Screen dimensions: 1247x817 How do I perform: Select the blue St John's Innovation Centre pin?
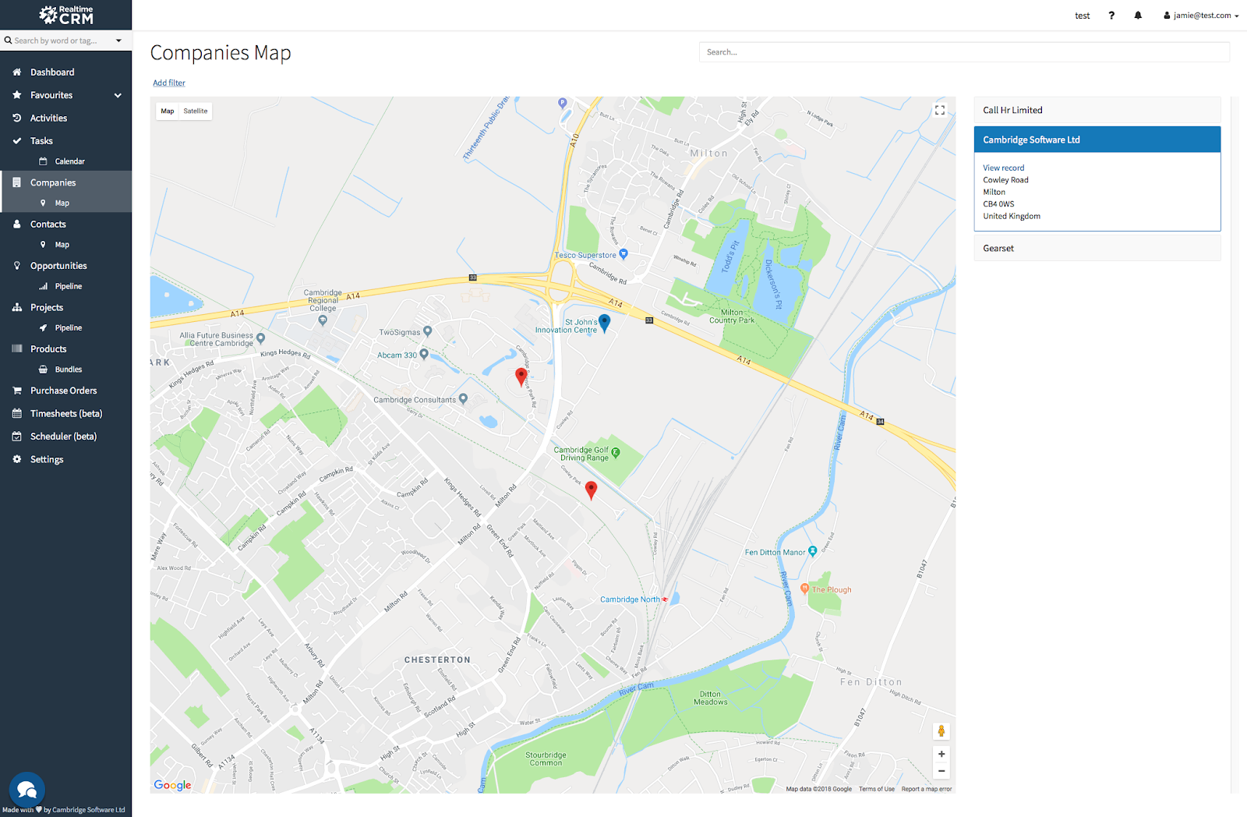tap(604, 323)
